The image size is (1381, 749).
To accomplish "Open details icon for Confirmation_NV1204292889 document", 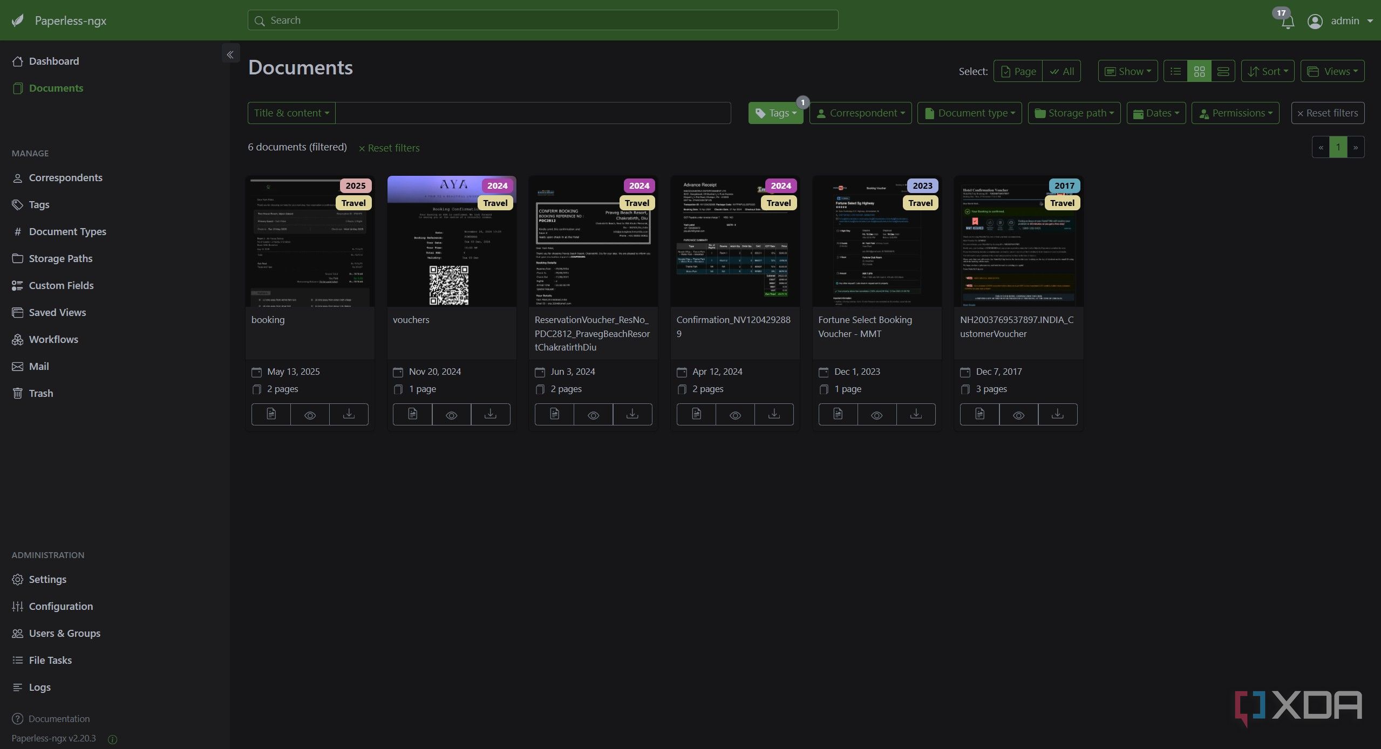I will (696, 414).
